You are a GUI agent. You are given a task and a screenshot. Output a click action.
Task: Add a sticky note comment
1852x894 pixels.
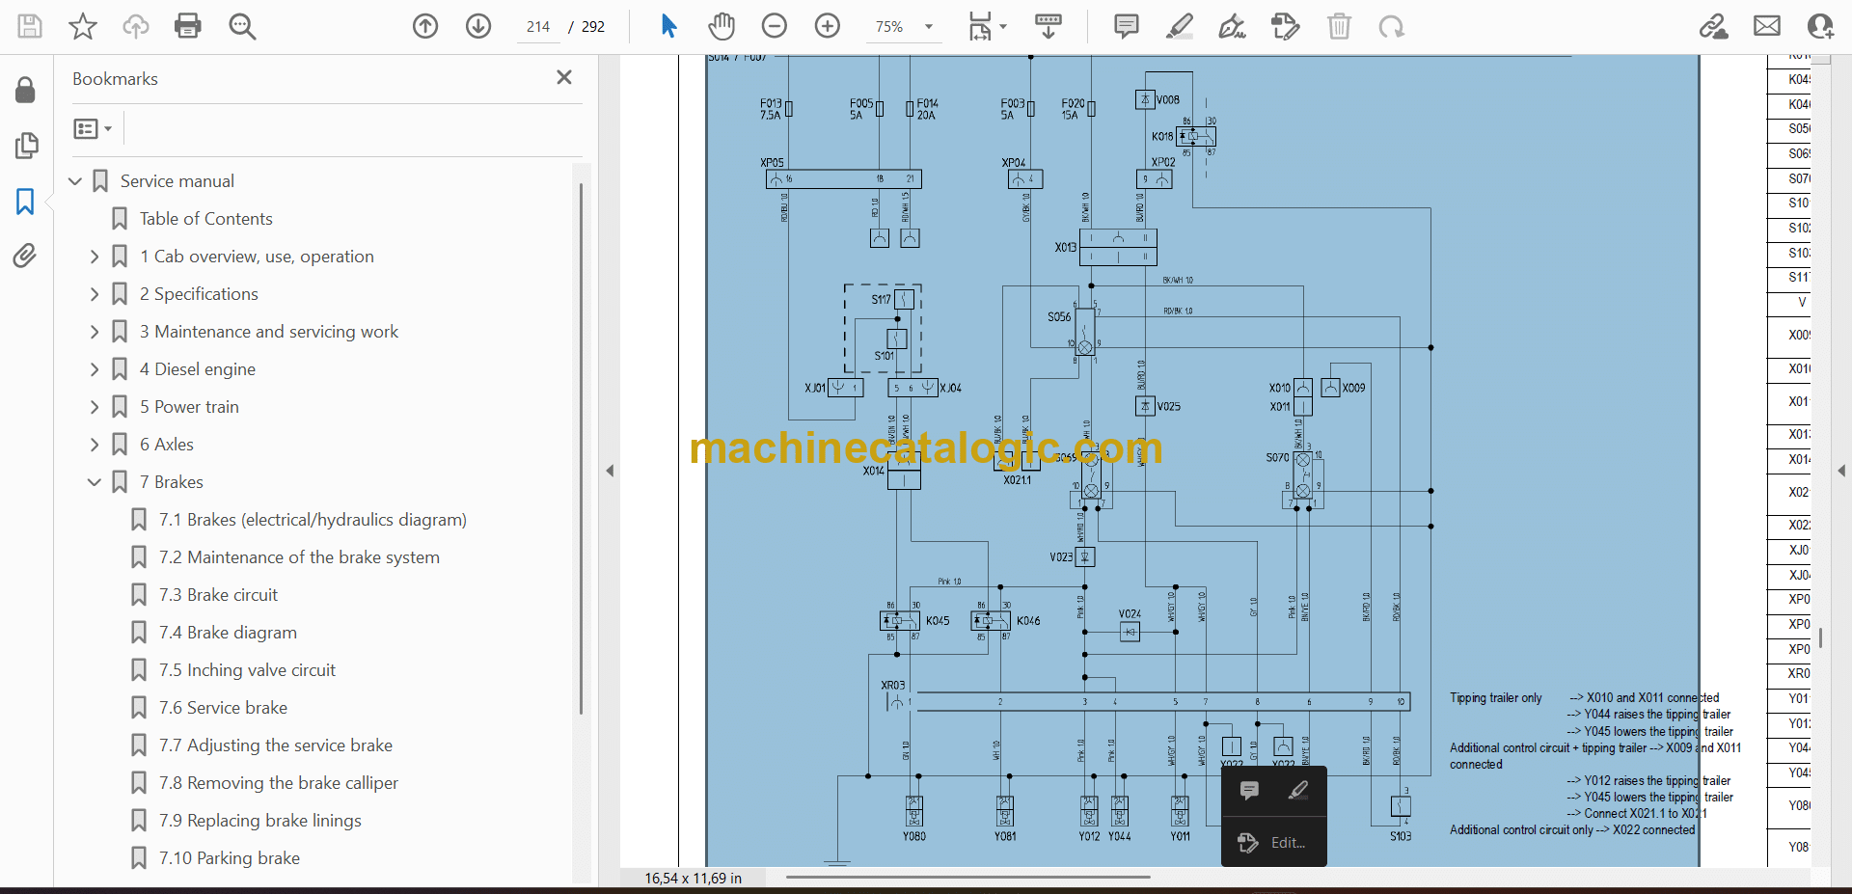[1126, 26]
